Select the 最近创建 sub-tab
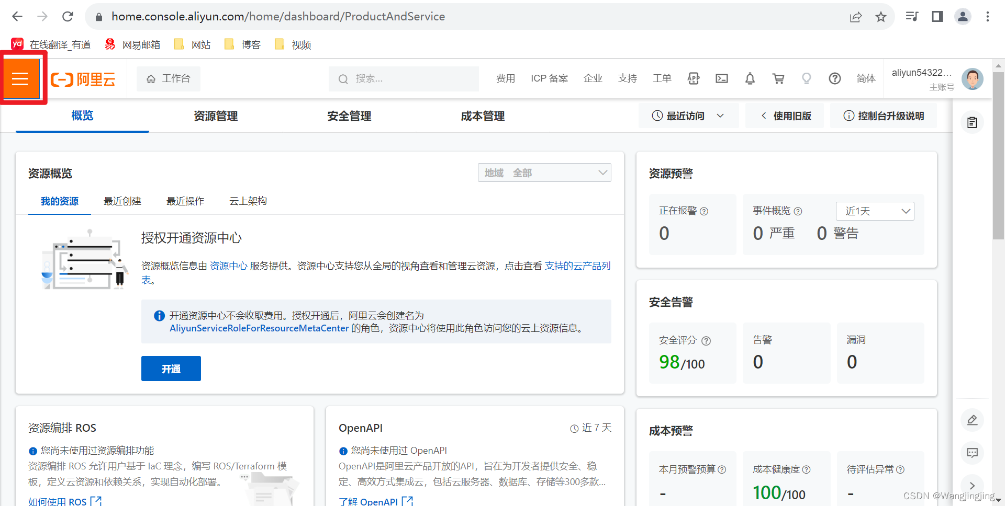The width and height of the screenshot is (1005, 506). click(122, 201)
